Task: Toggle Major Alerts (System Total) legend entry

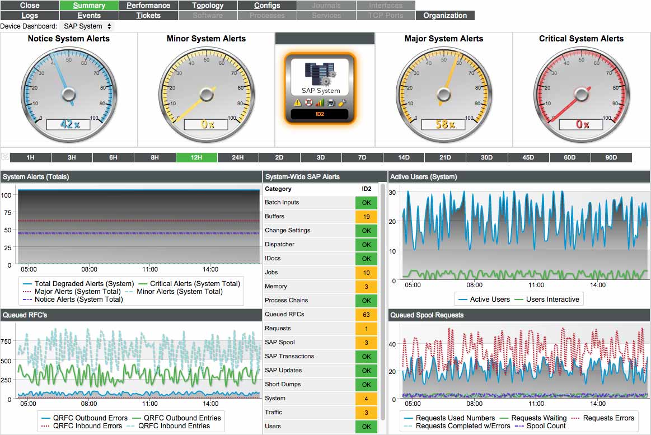Action: [x=72, y=291]
